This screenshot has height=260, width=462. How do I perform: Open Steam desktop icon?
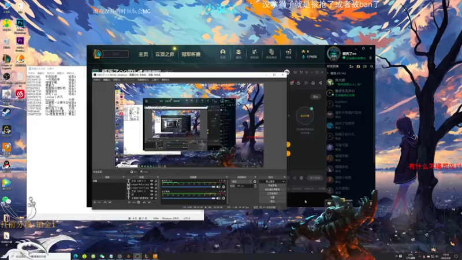coord(6,113)
